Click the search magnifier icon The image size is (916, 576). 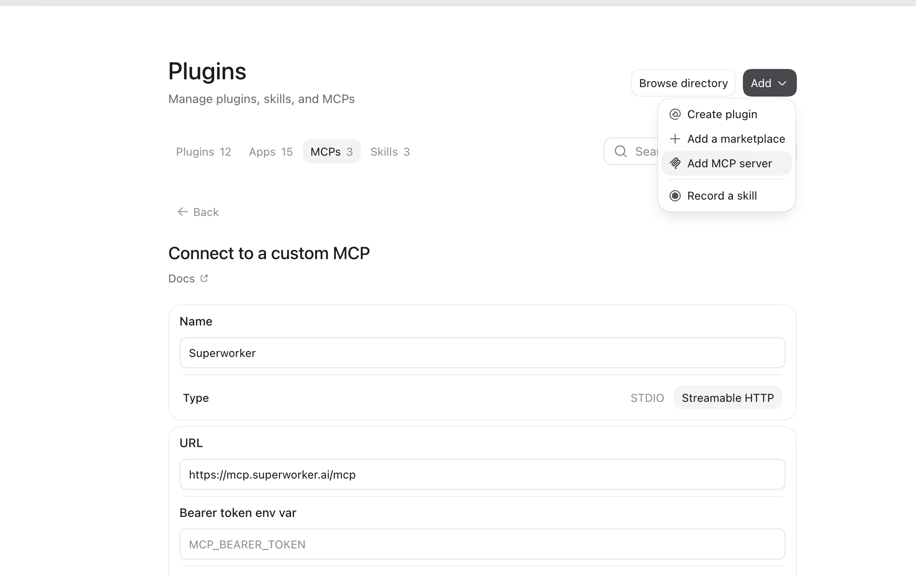coord(621,151)
